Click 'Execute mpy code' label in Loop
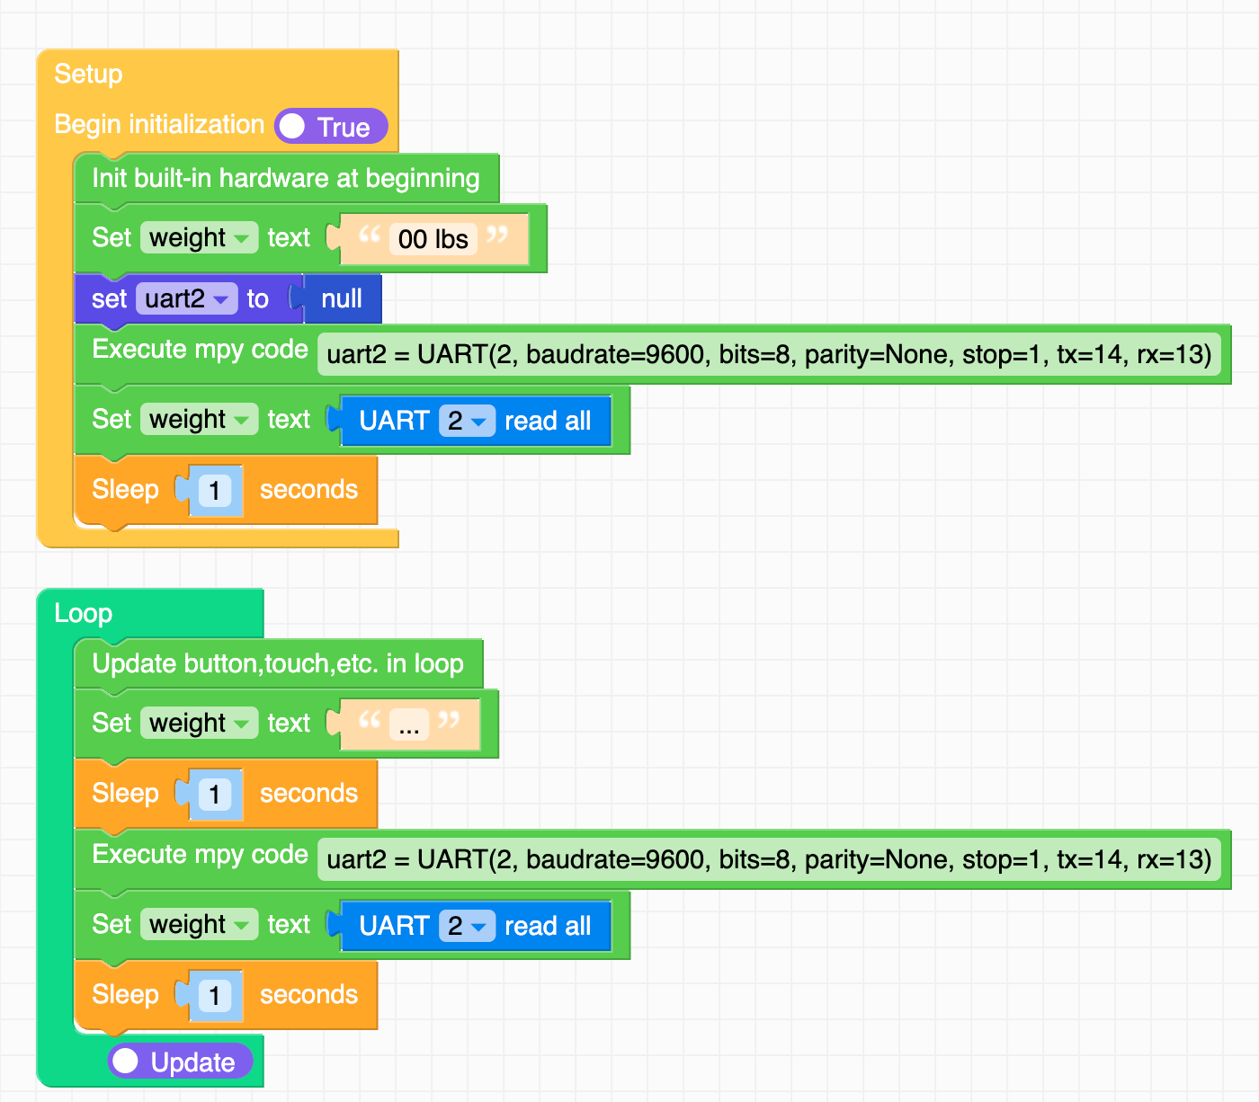The height and width of the screenshot is (1102, 1259). [x=200, y=854]
